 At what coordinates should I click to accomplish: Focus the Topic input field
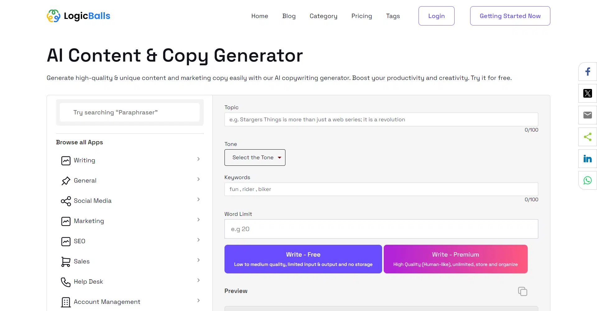(381, 119)
